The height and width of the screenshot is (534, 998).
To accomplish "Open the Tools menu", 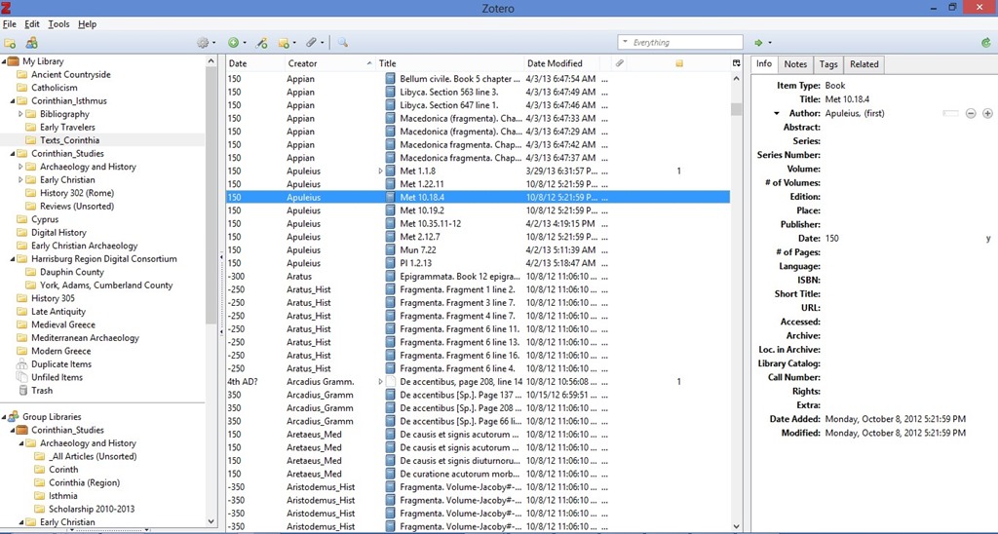I will pyautogui.click(x=58, y=23).
